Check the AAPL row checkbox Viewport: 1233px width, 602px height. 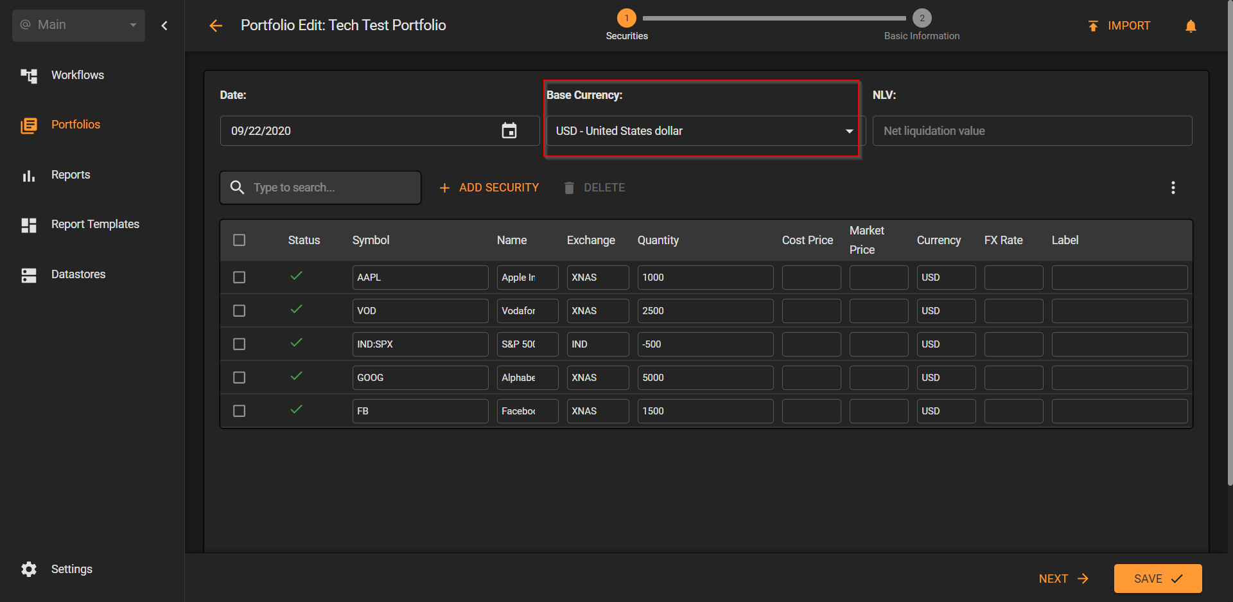tap(240, 278)
